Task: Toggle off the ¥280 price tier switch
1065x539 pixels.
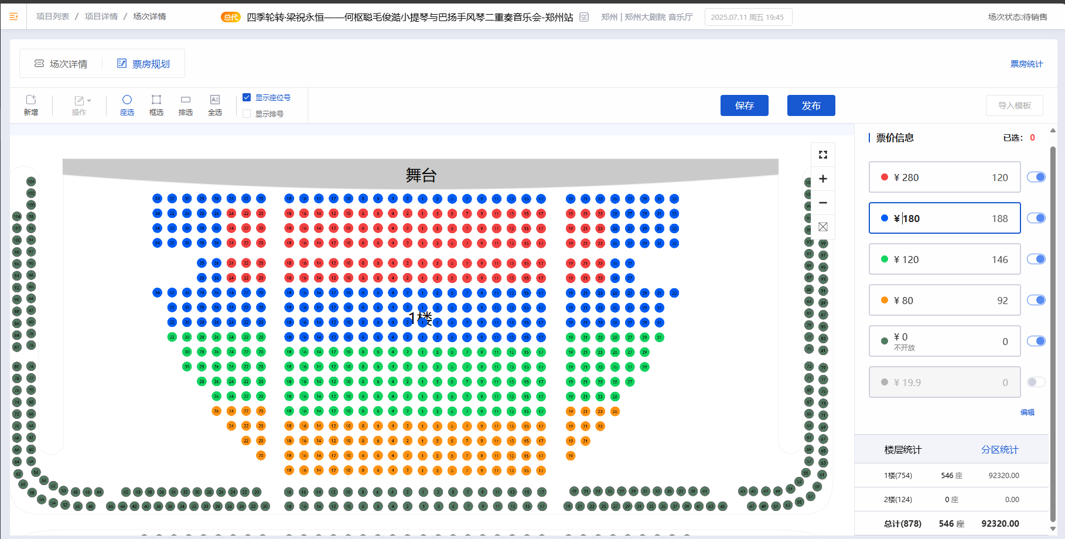Action: pyautogui.click(x=1036, y=177)
